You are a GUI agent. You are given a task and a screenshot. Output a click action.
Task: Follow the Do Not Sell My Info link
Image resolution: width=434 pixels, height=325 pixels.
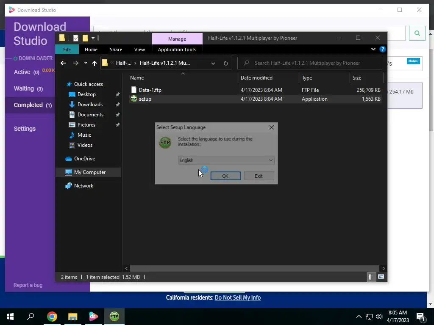(x=237, y=297)
